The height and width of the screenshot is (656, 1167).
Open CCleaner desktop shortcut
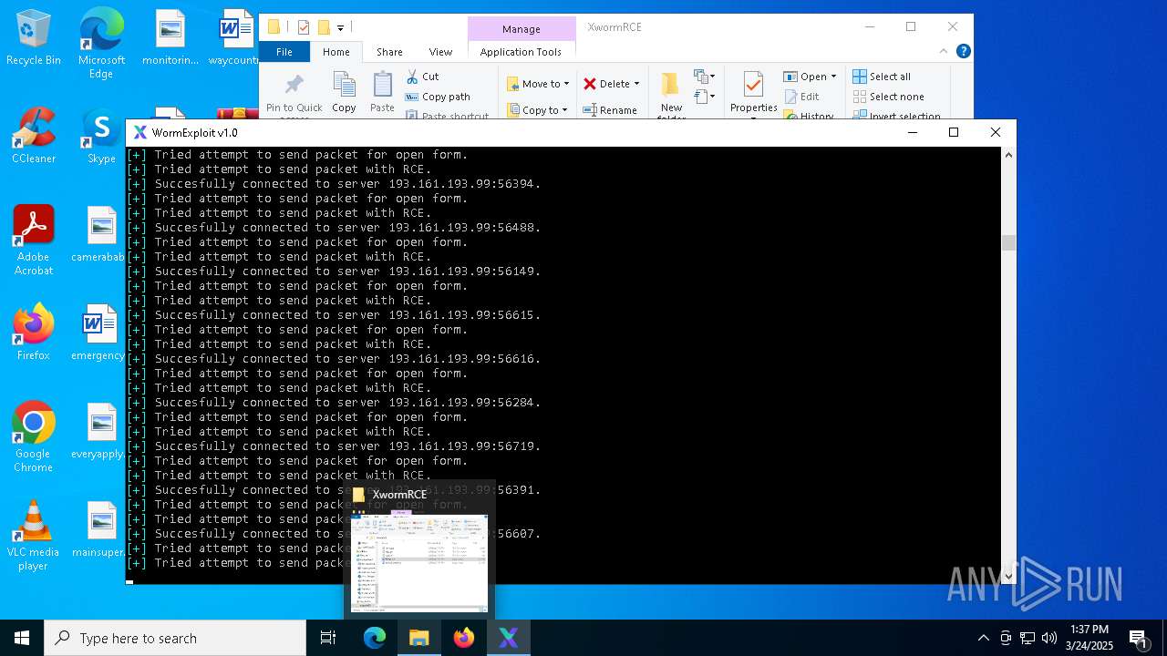(34, 137)
